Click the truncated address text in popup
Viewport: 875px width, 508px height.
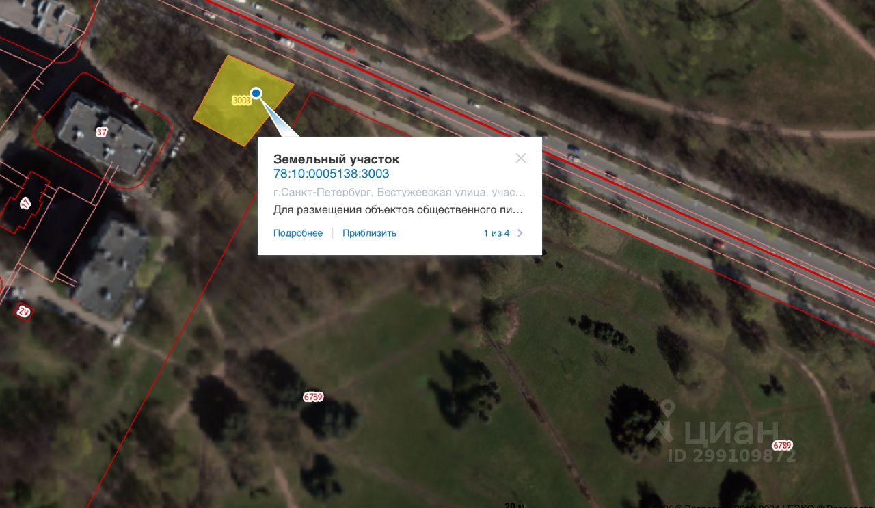(x=400, y=193)
